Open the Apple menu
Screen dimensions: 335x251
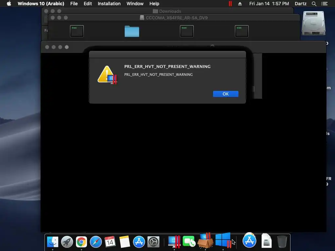pyautogui.click(x=9, y=4)
